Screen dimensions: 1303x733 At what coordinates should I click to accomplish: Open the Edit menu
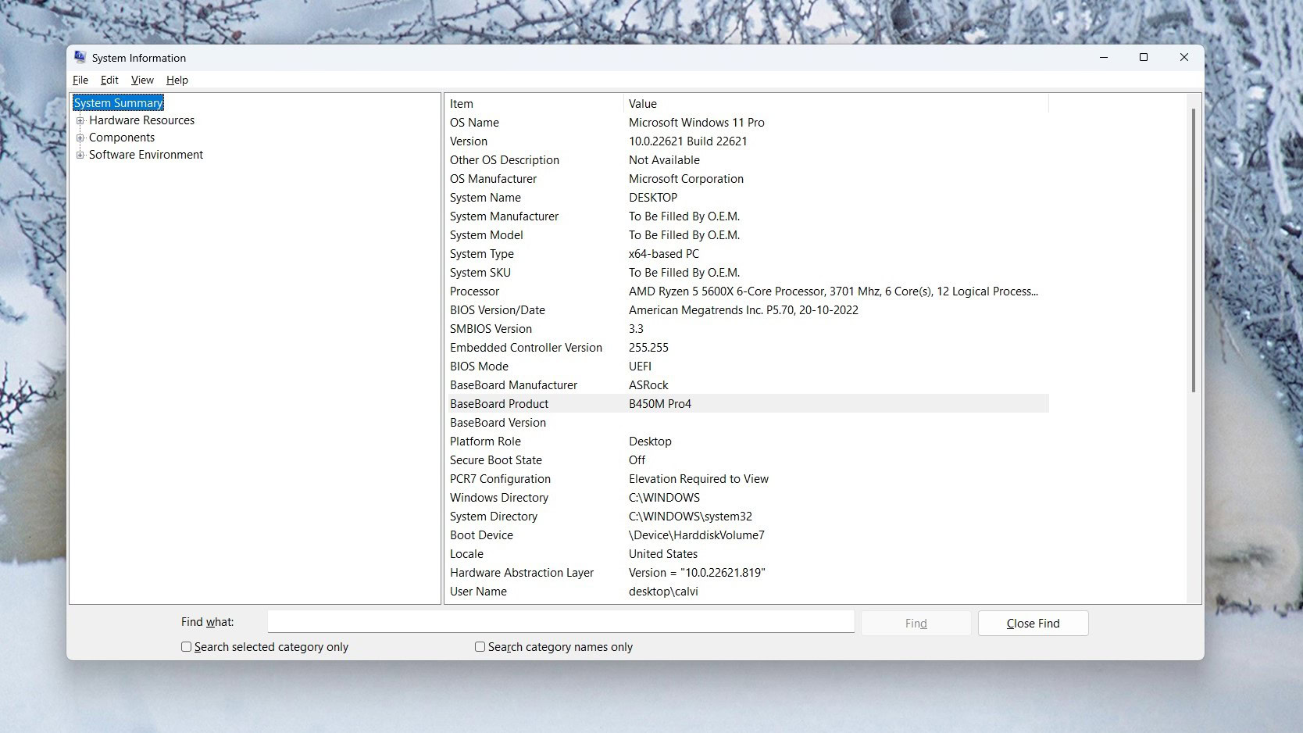109,80
